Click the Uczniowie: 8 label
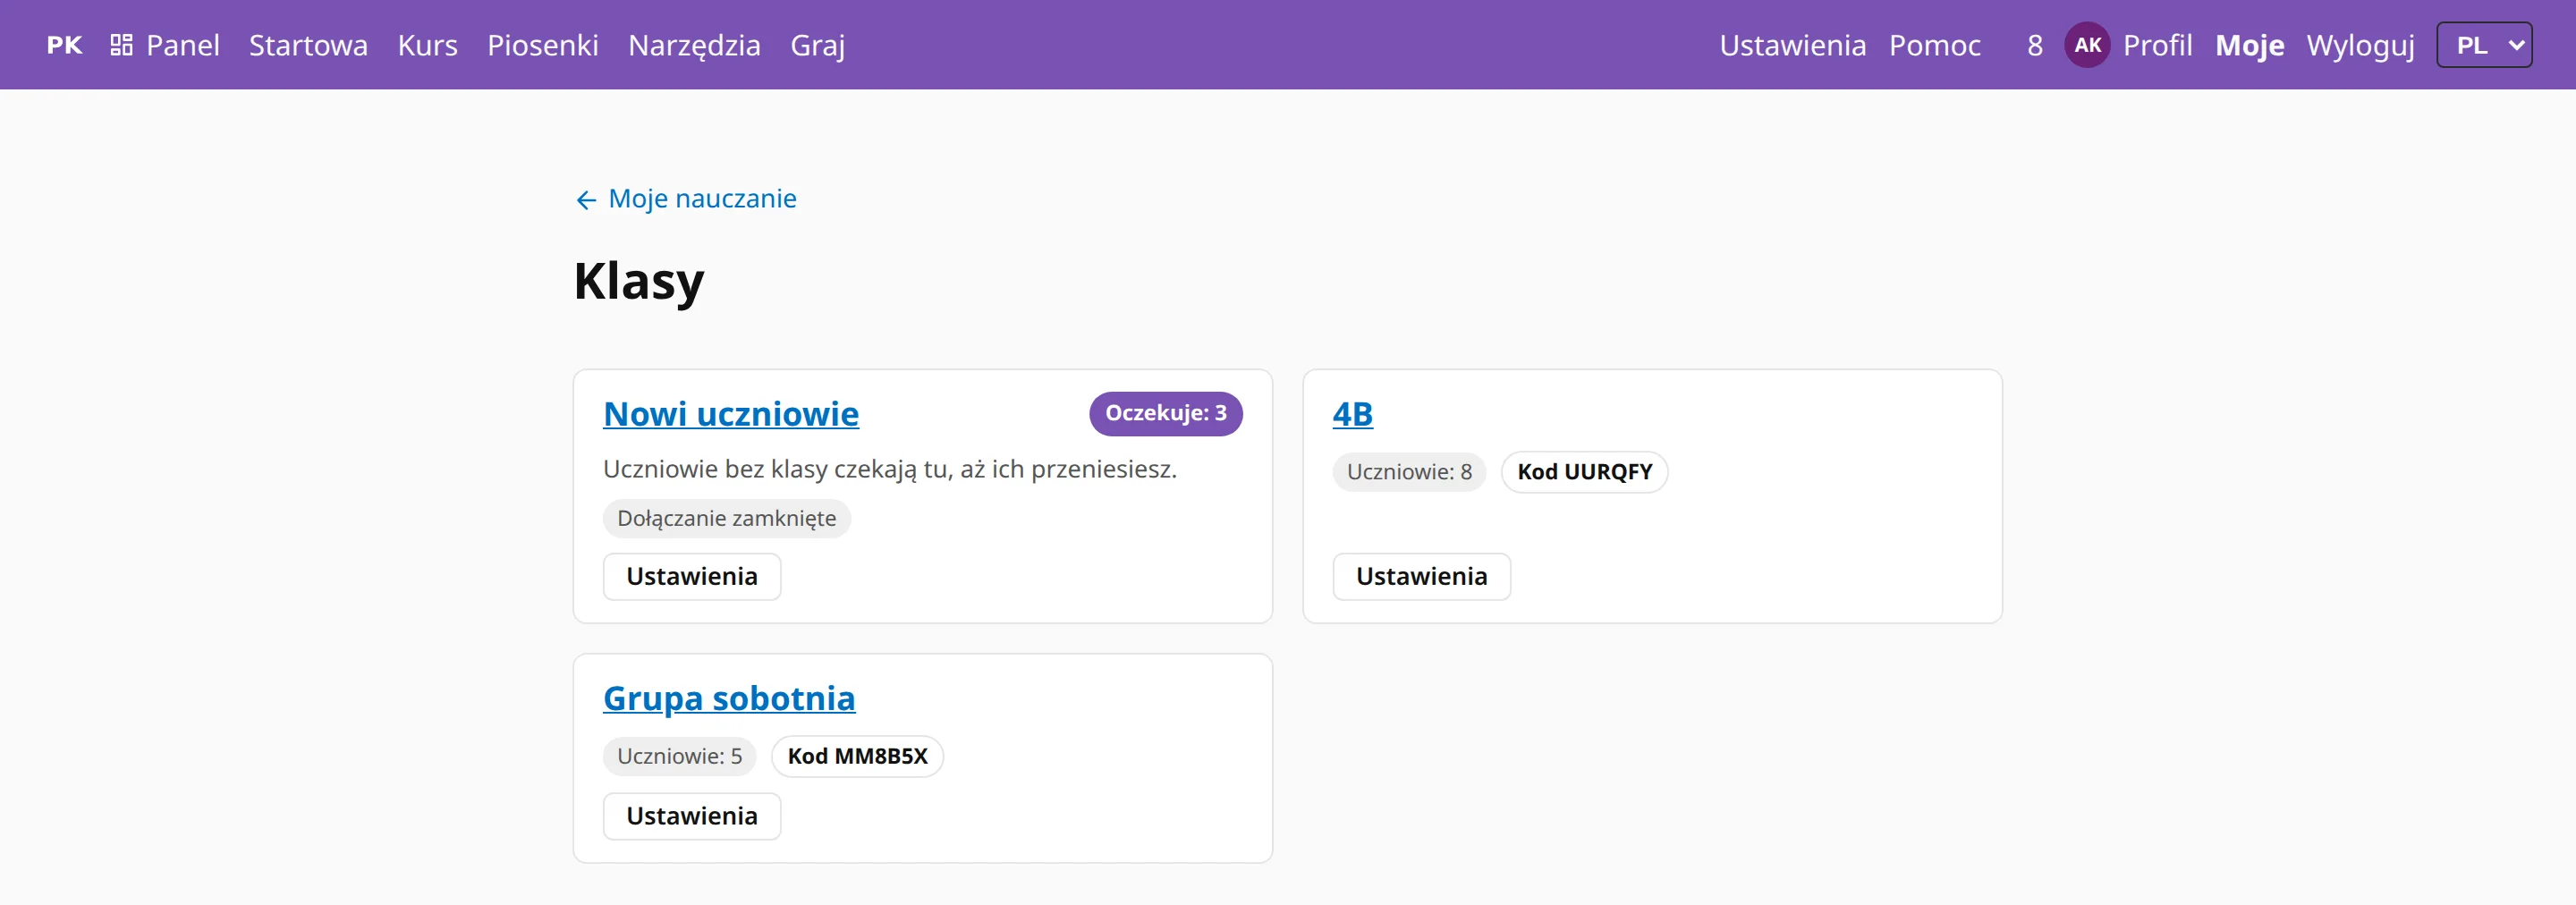 (1409, 472)
